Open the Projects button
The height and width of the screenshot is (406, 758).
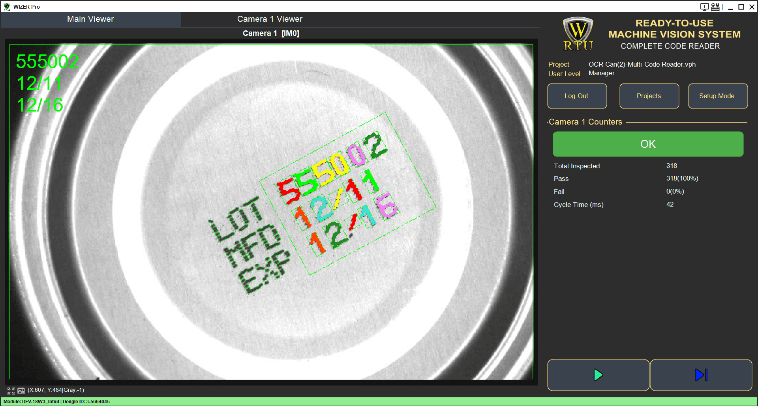649,96
